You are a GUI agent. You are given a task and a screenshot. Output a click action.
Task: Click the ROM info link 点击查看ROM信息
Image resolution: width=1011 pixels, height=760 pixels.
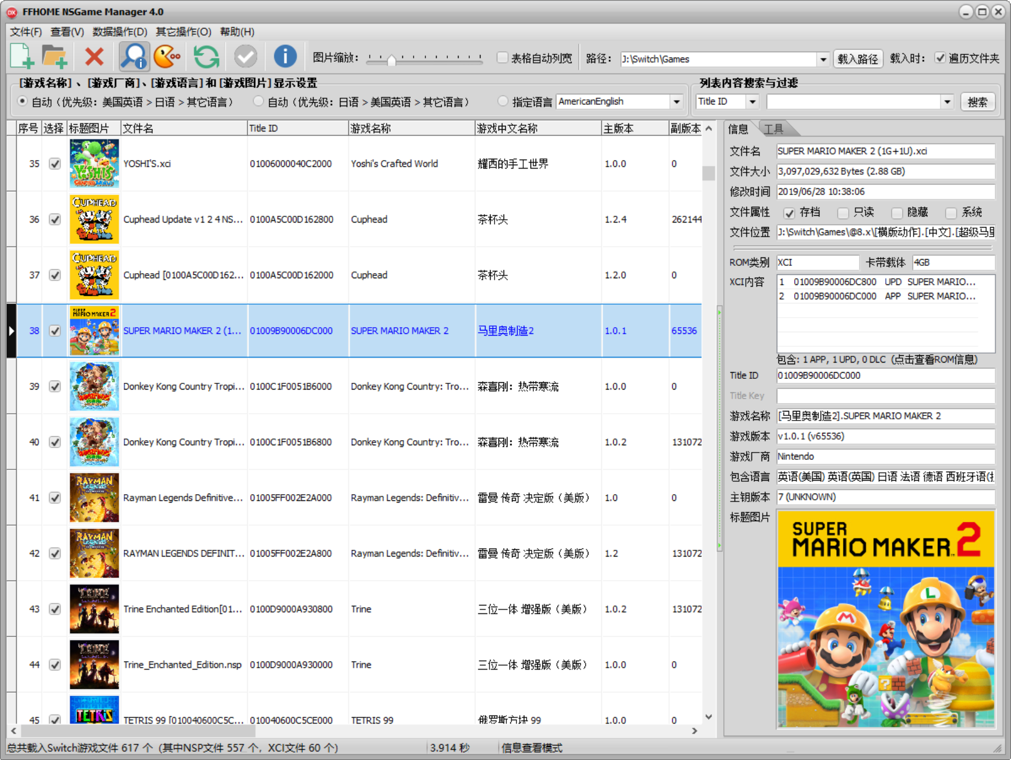pos(934,360)
